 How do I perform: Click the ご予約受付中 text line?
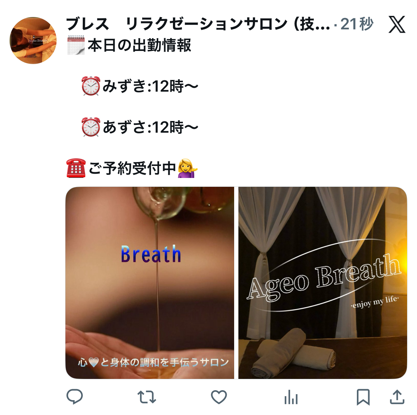pyautogui.click(x=132, y=168)
